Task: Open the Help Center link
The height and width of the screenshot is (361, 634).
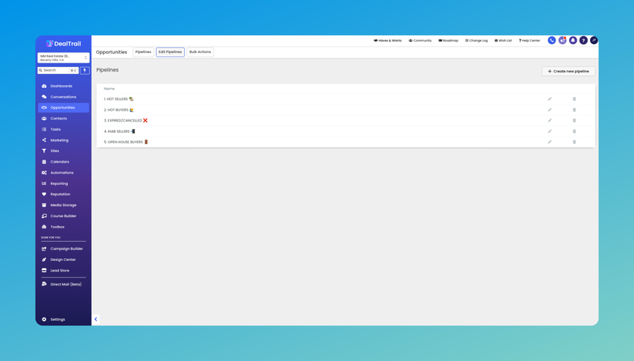Action: point(530,40)
